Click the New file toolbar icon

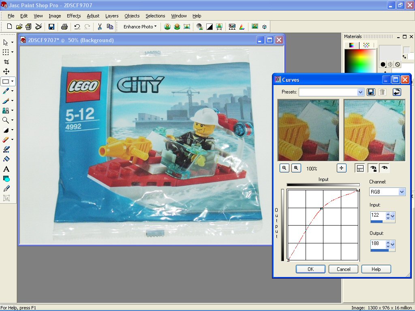click(x=10, y=26)
